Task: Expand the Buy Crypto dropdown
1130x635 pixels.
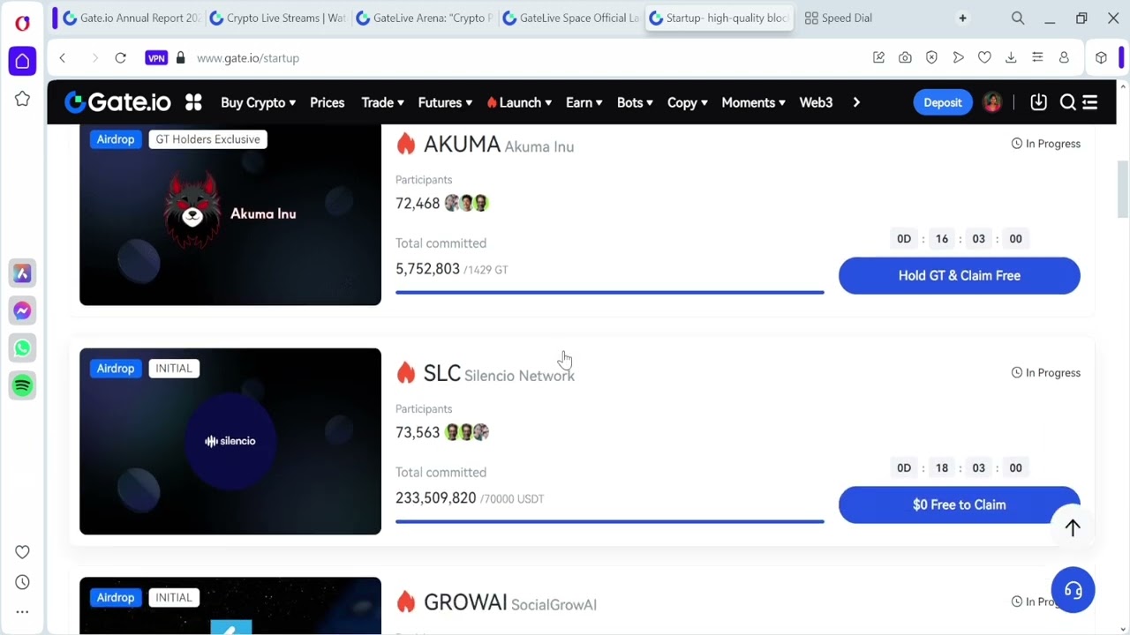Action: click(258, 102)
